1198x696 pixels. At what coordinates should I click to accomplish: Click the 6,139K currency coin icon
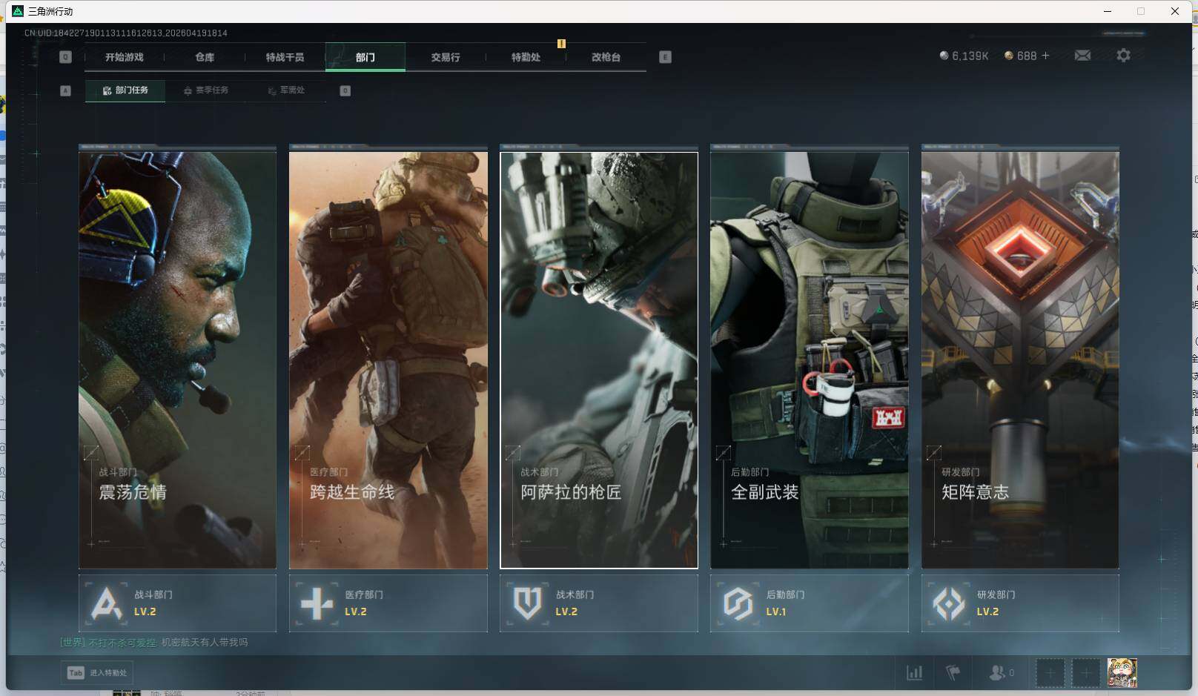[x=944, y=56]
